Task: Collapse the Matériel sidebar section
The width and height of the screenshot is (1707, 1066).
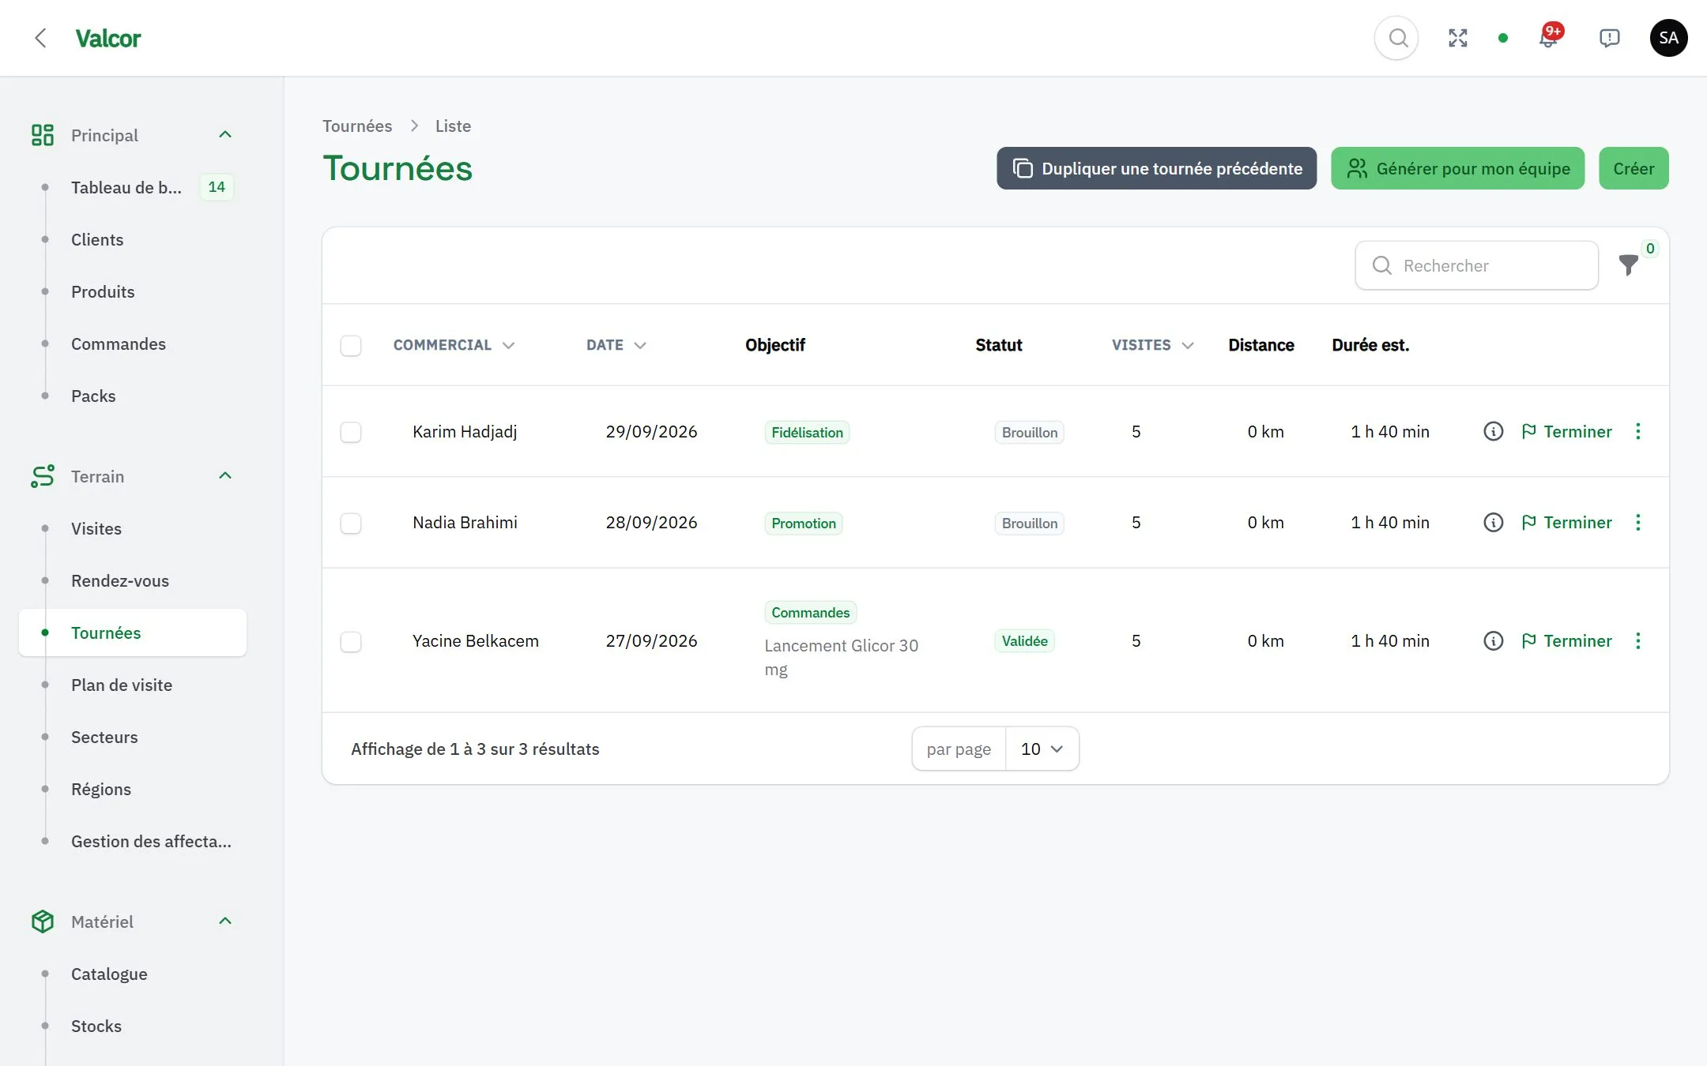Action: (225, 921)
